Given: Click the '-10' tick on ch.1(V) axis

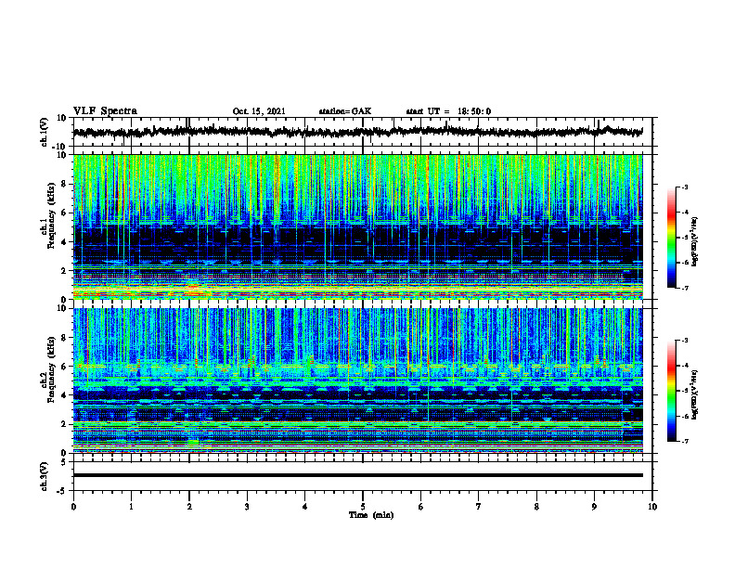Looking at the screenshot, I should (x=60, y=147).
